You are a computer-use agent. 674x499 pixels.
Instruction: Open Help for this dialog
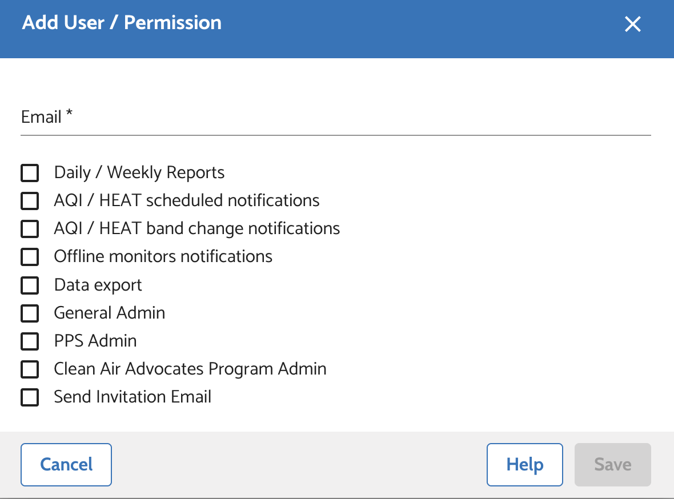(524, 465)
